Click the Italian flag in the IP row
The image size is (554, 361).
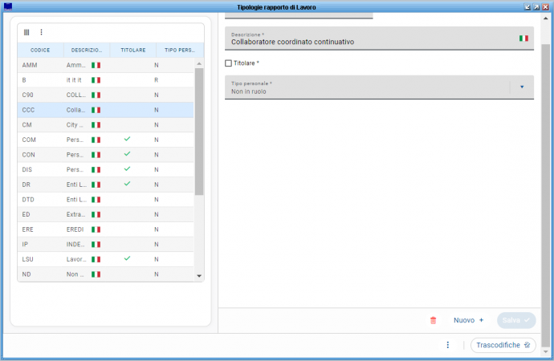(96, 245)
